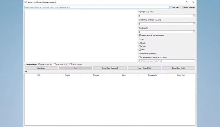Increase Max threads with up arrow
The height and width of the screenshot is (127, 220).
(194, 31)
